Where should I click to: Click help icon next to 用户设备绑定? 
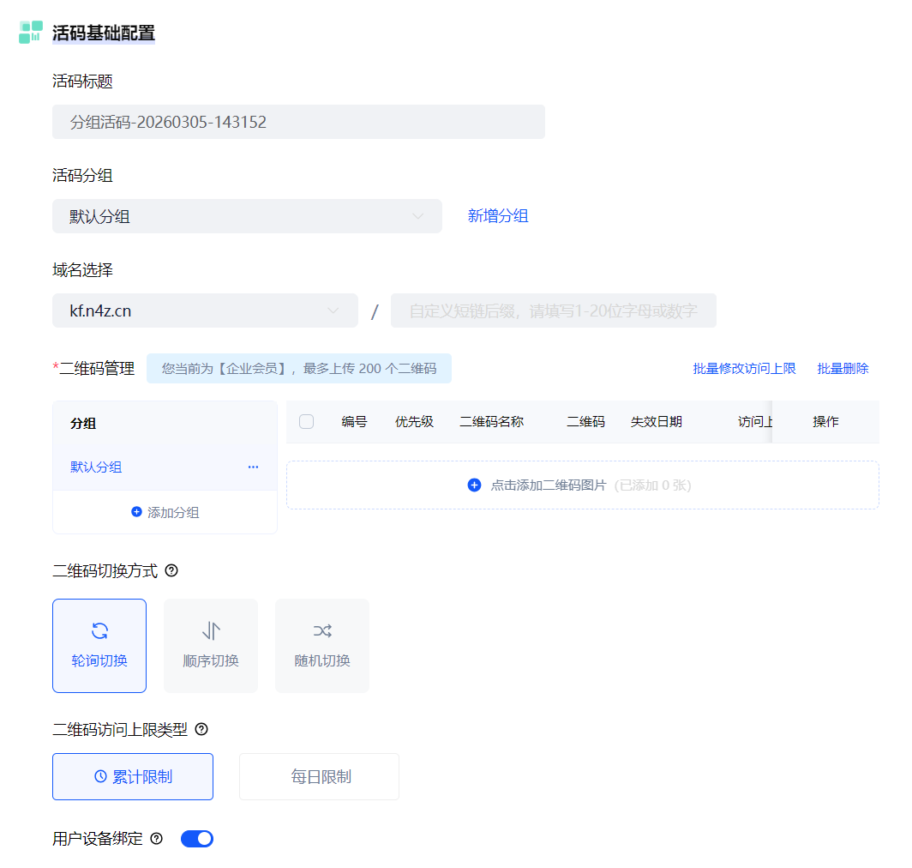coord(156,839)
